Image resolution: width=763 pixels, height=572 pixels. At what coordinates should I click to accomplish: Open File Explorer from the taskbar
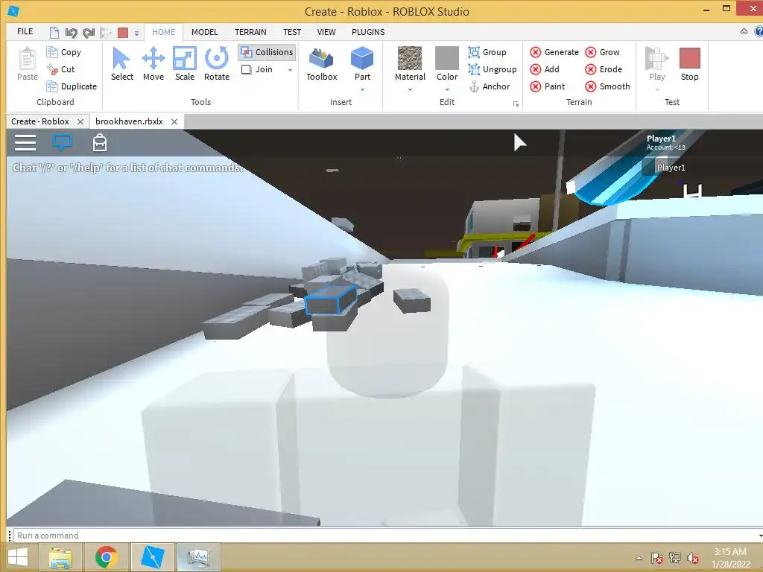(x=60, y=557)
